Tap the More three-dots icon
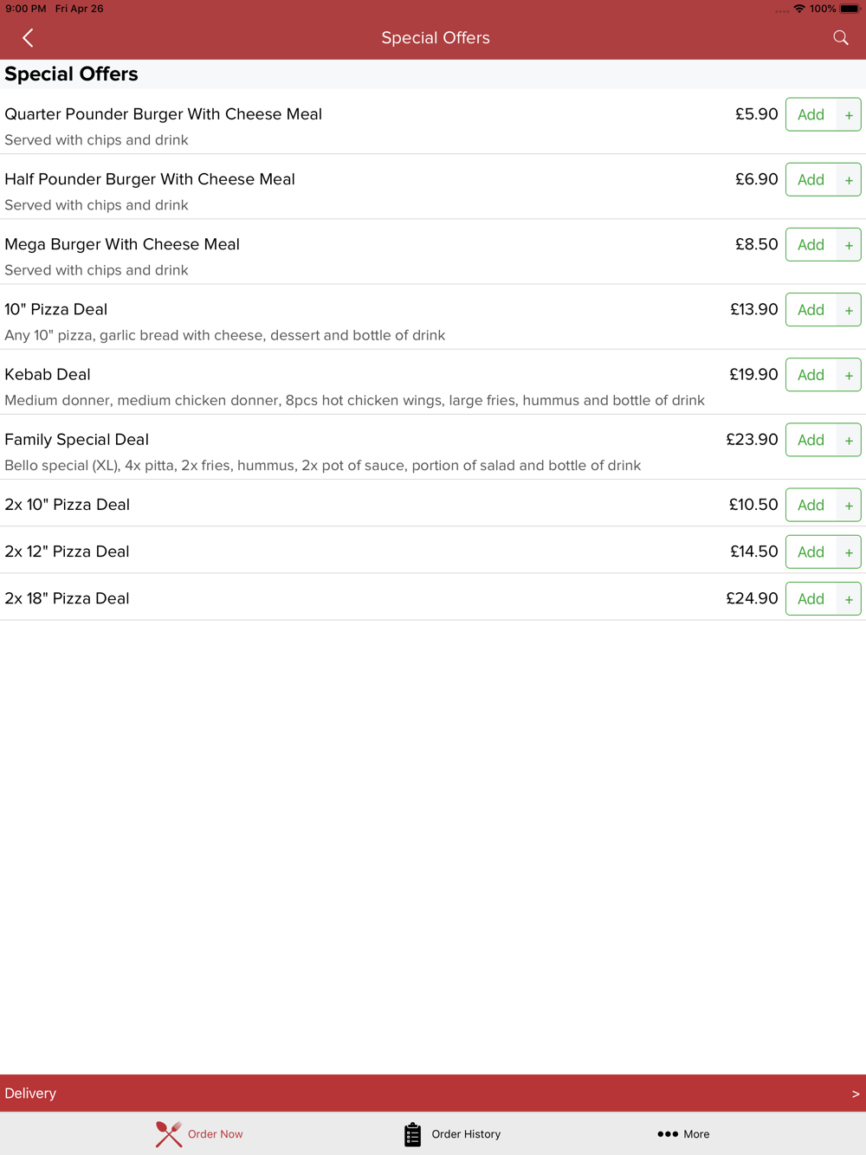 pos(668,1134)
